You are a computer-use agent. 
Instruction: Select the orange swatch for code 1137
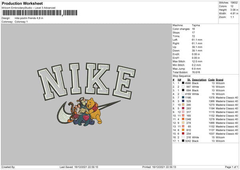(183, 130)
